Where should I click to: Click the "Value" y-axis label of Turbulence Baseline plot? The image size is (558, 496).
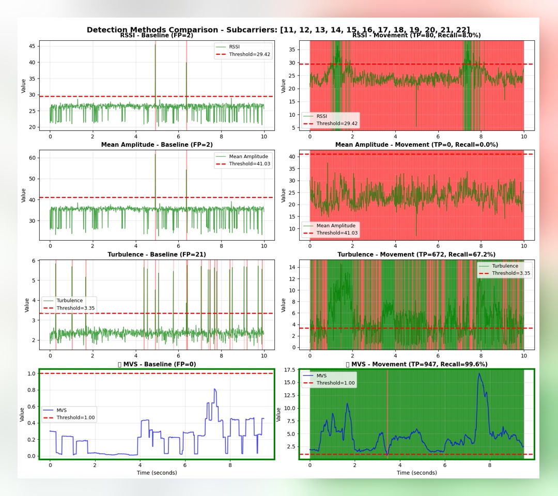[27, 305]
